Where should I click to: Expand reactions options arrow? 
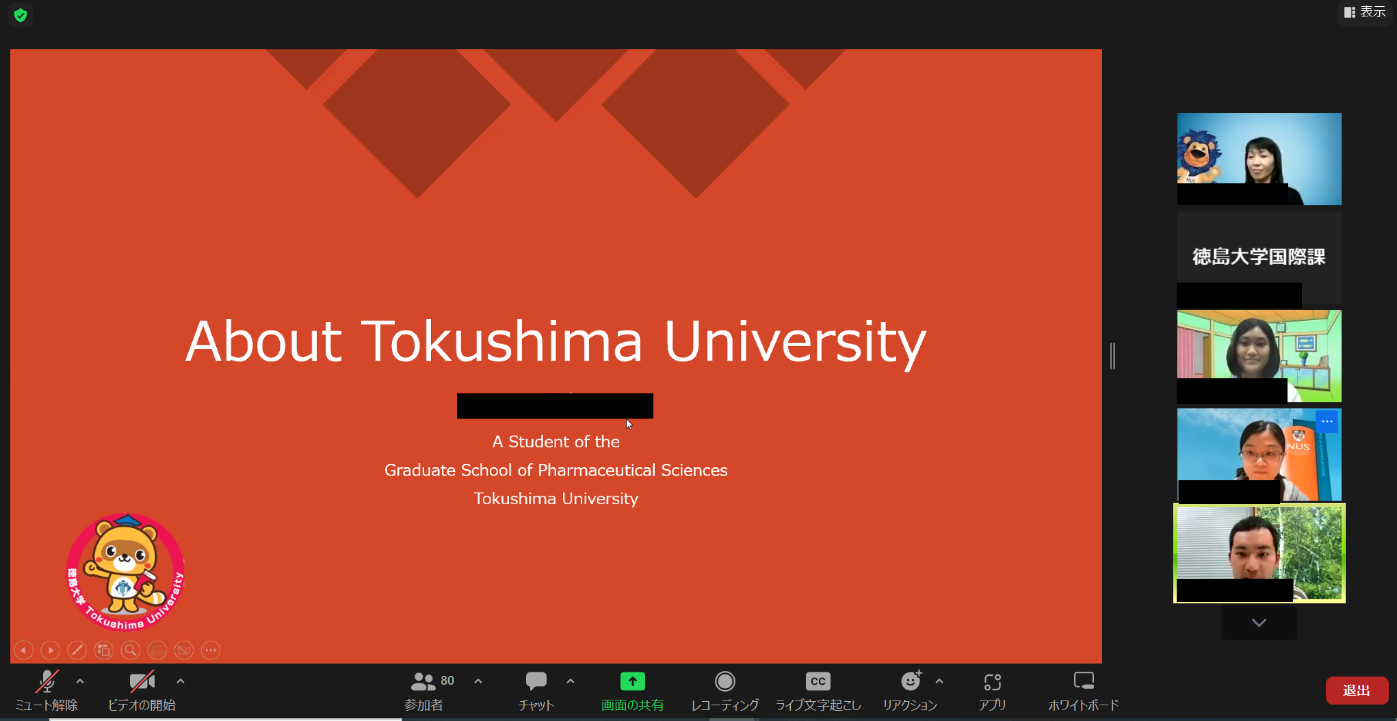939,681
